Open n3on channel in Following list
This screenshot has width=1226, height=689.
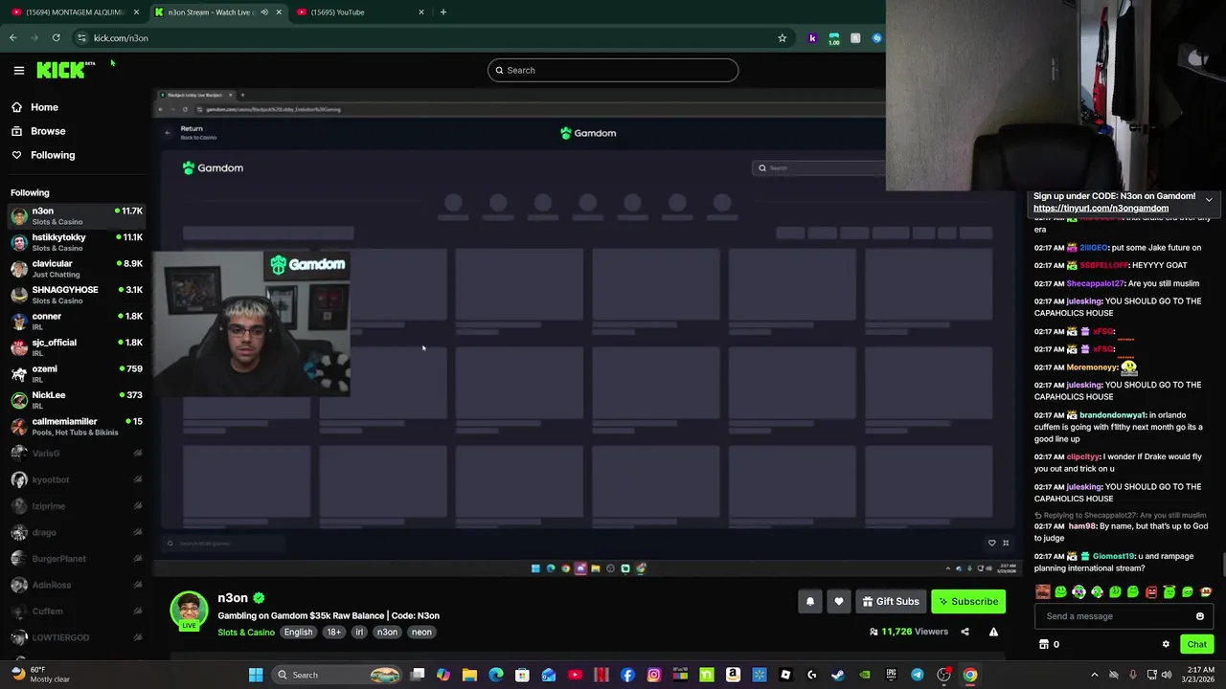pos(77,215)
